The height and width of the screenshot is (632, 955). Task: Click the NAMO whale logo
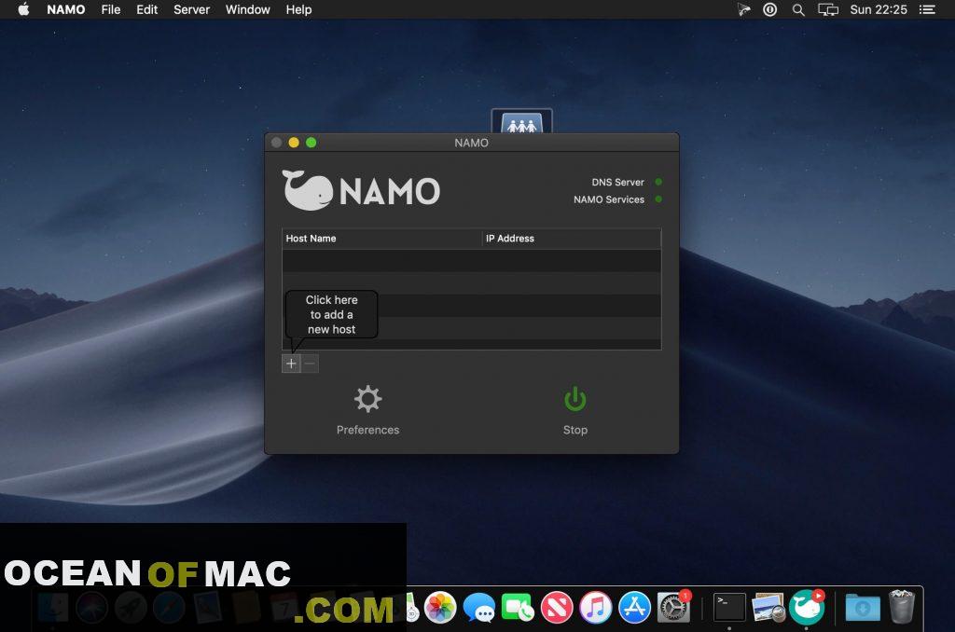[x=307, y=190]
